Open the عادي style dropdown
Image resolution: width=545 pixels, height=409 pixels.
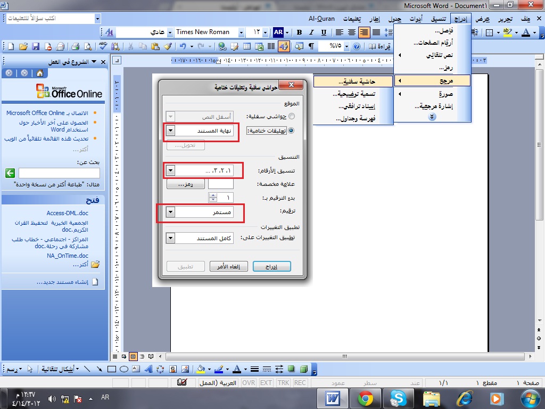pos(170,32)
